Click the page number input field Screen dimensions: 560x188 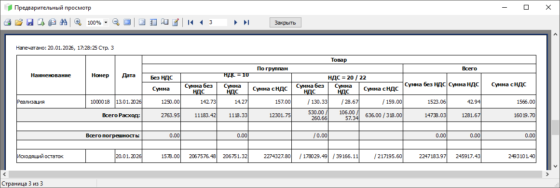coord(218,23)
